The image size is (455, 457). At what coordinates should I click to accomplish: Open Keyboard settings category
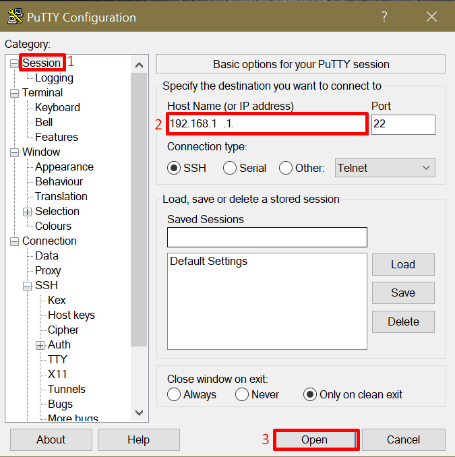(57, 108)
